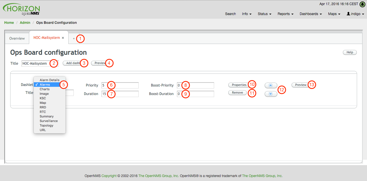Viewport: 367px width, 181px height.
Task: Open the Help button
Action: 350,52
